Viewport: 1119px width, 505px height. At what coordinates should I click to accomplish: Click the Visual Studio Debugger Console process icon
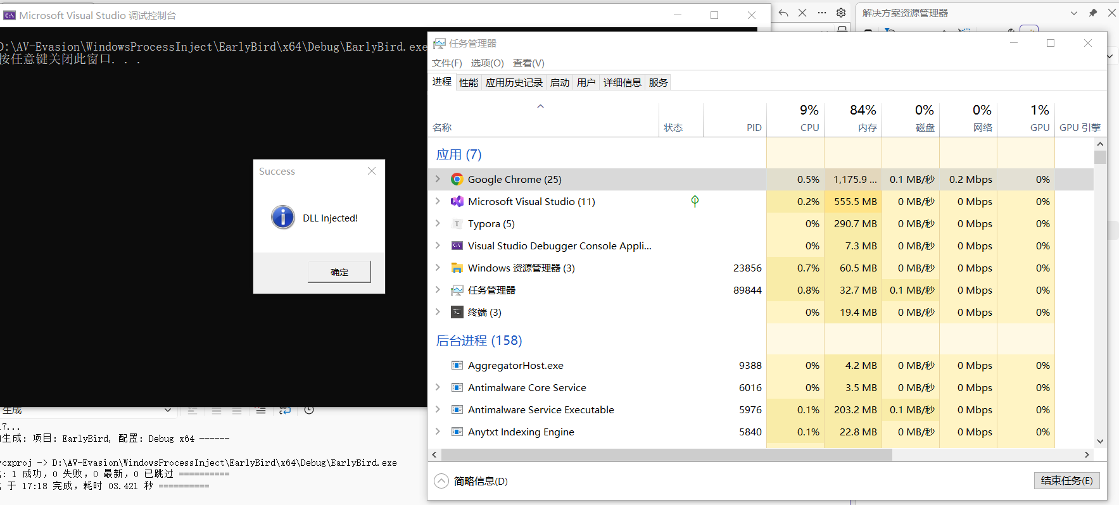(x=457, y=246)
